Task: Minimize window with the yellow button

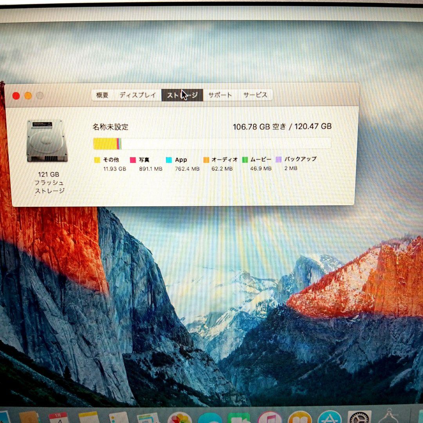Action: (x=28, y=96)
